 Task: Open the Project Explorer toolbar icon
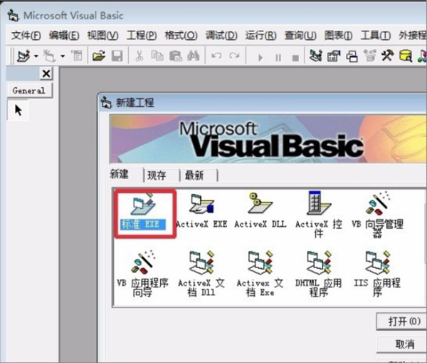pyautogui.click(x=316, y=56)
